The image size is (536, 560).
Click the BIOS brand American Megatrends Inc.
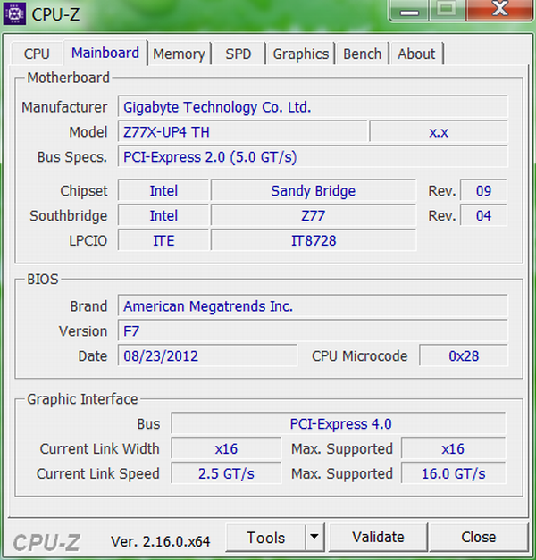(313, 306)
